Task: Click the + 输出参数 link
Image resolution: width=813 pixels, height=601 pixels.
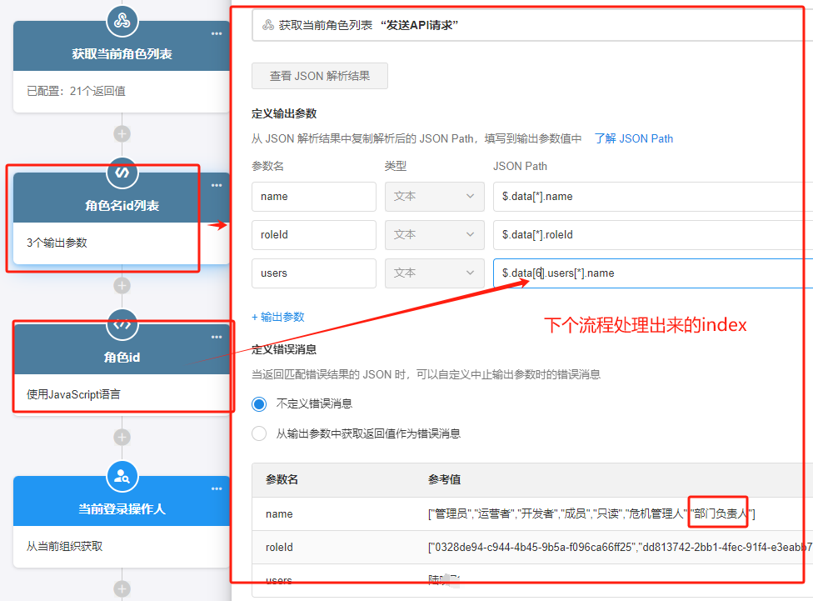Action: tap(278, 317)
